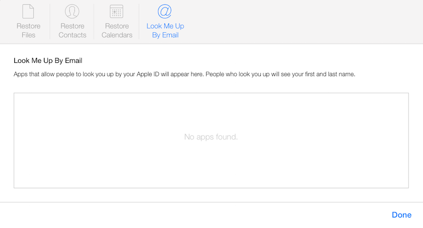Click the blank footer area left of Done
The height and width of the screenshot is (228, 423).
tap(194, 215)
